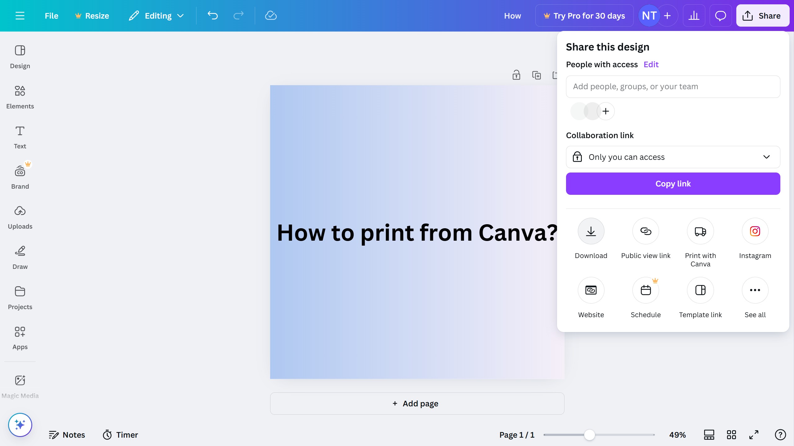Open the Elements sidebar panel
This screenshot has width=794, height=446.
(20, 97)
